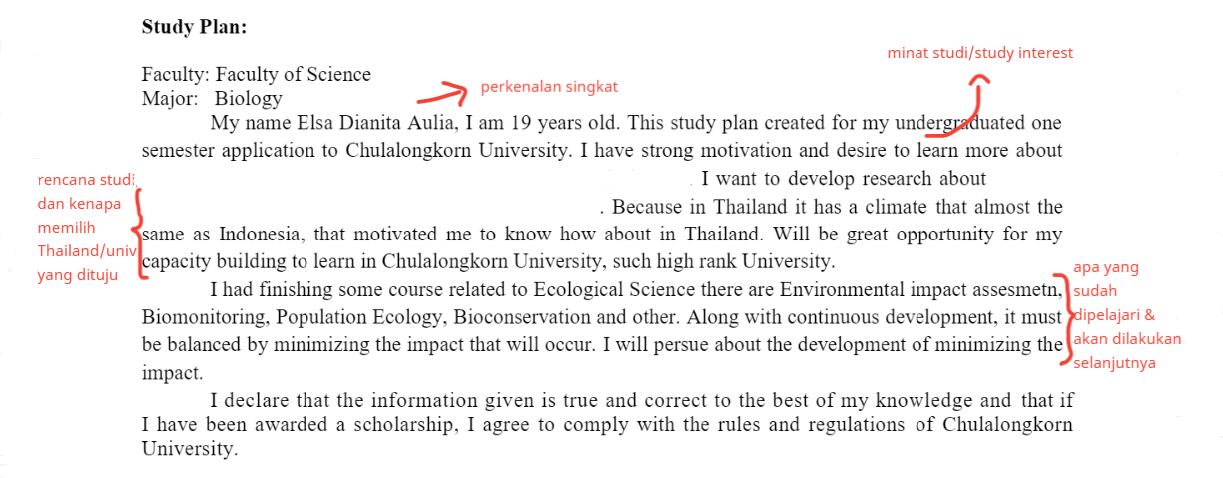Click the 'rencana studi' annotation text
The image size is (1223, 478).
tap(86, 181)
